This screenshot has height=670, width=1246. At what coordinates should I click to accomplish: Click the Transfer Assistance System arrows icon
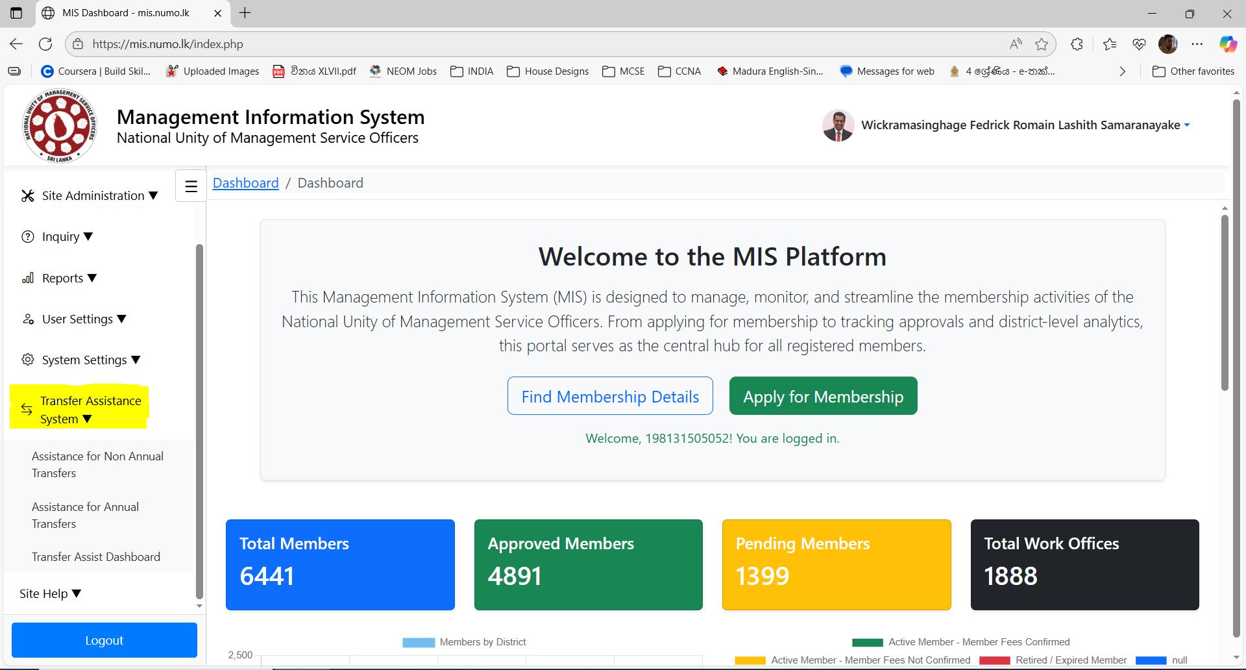(x=27, y=409)
